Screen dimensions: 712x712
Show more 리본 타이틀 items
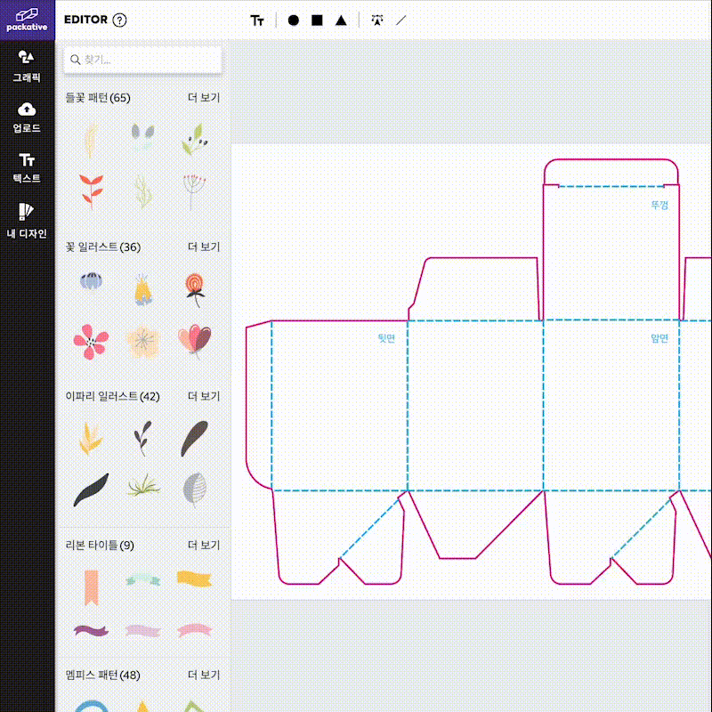(x=204, y=545)
